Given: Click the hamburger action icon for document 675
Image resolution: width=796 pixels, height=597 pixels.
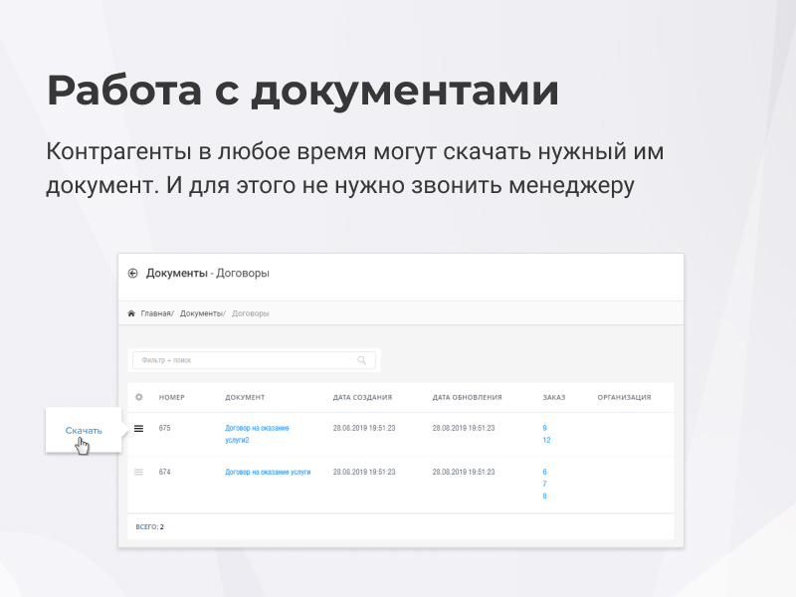Looking at the screenshot, I should pos(138,430).
